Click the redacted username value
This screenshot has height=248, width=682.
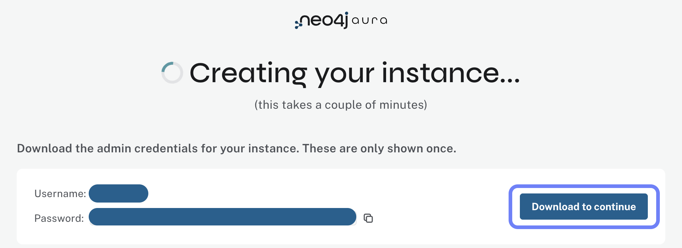[119, 193]
